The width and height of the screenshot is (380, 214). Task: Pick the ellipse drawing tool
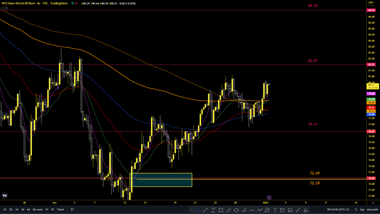click(x=236, y=210)
